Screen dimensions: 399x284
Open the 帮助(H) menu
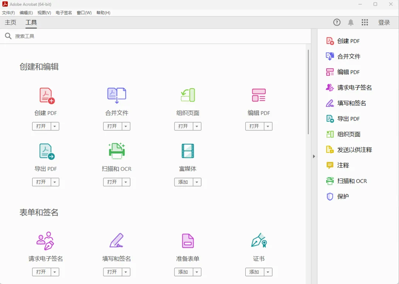click(103, 13)
